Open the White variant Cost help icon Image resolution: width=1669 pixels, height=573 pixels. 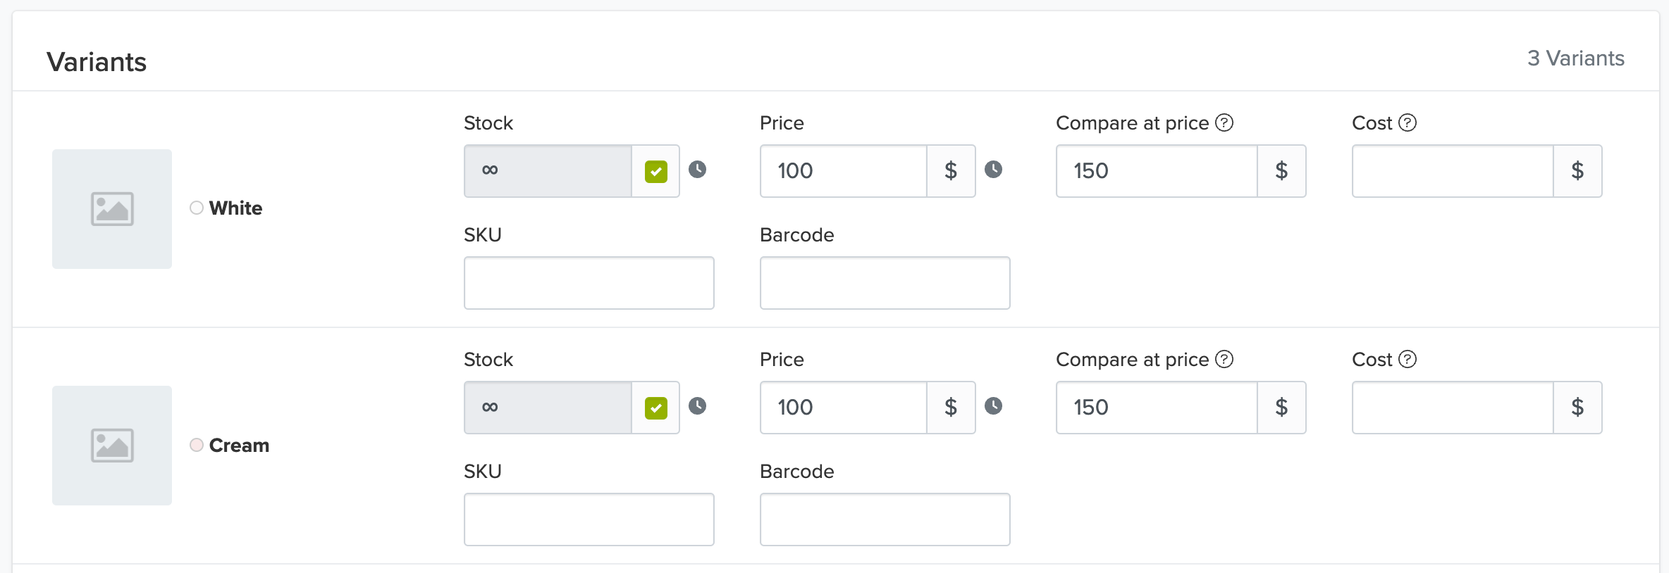[x=1408, y=122]
